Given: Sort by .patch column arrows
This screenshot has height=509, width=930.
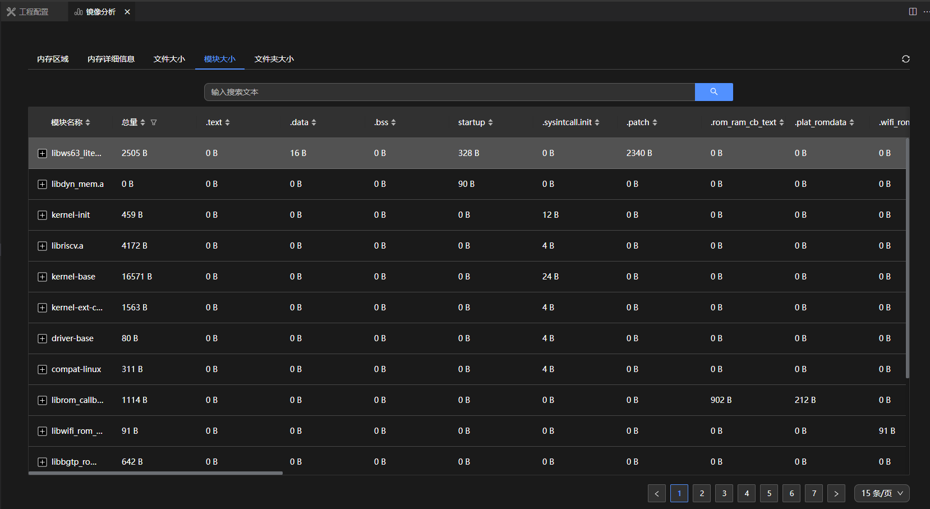Looking at the screenshot, I should pyautogui.click(x=655, y=122).
